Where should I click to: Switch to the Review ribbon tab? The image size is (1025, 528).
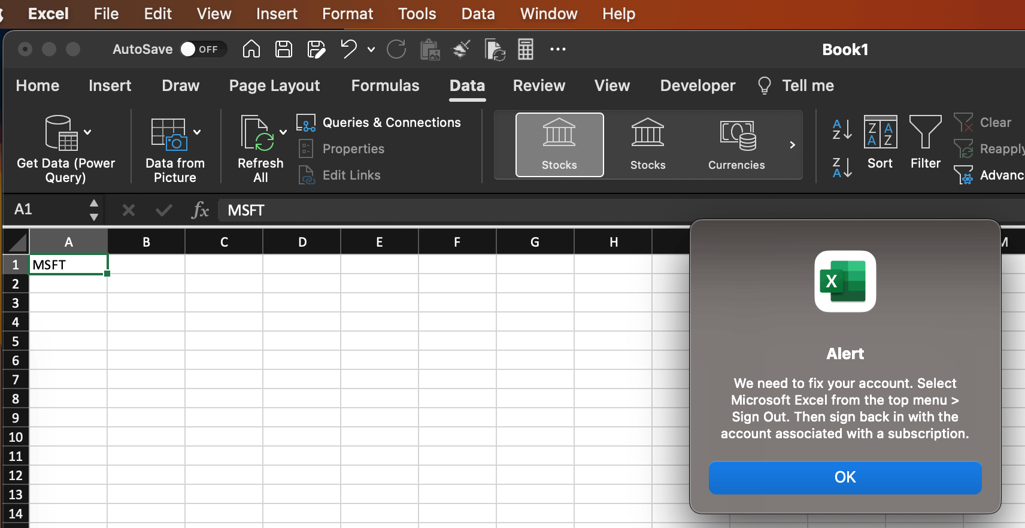(539, 86)
